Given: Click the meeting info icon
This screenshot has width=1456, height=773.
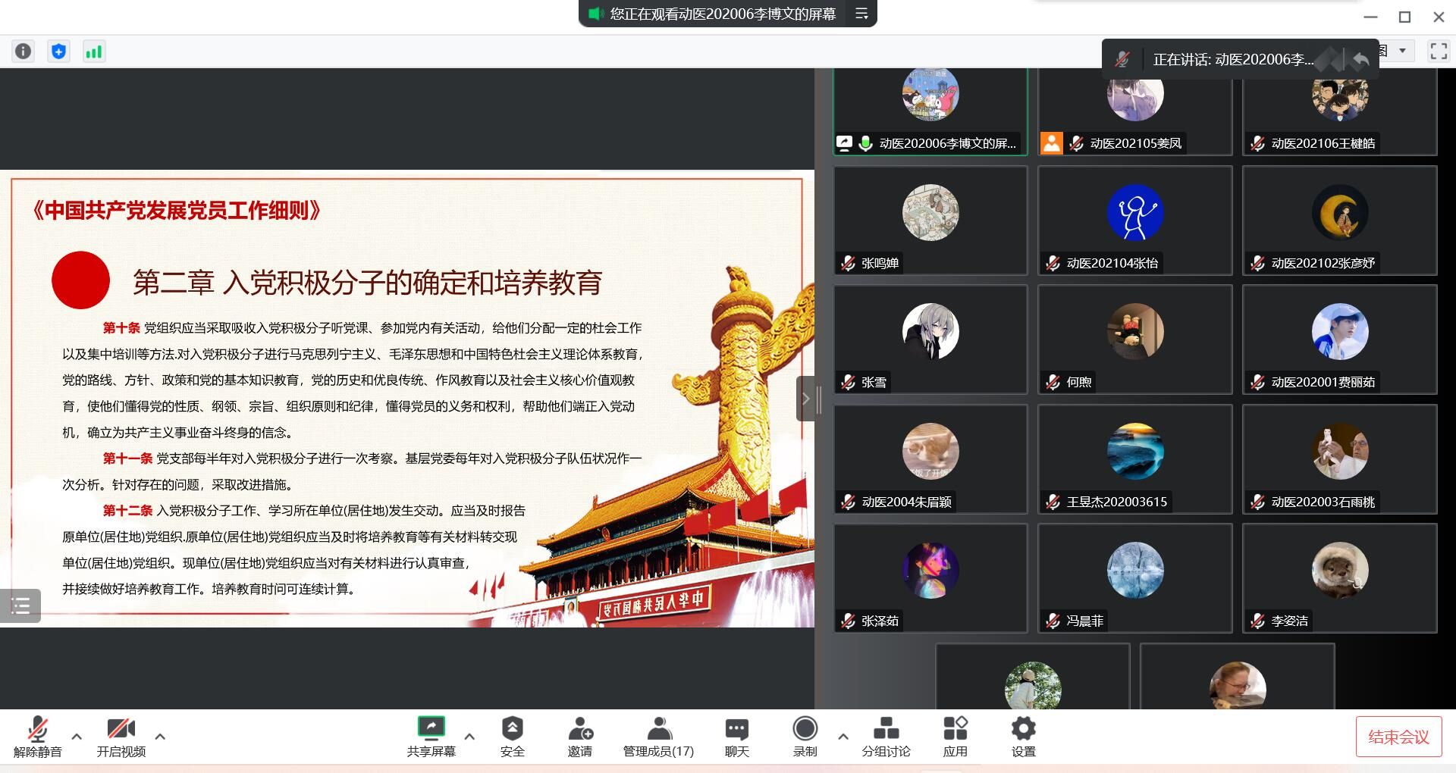Looking at the screenshot, I should click(x=24, y=51).
